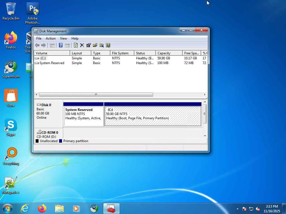The image size is (286, 214).
Task: Click down arrow of disk pane scrollbar
Action: pos(205,136)
